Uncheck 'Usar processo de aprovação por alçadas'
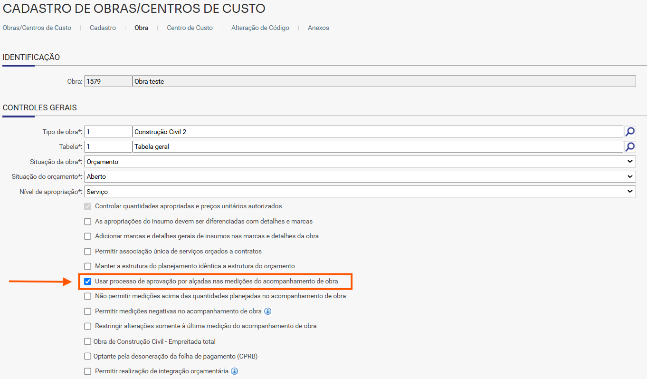The height and width of the screenshot is (379, 647). (87, 282)
